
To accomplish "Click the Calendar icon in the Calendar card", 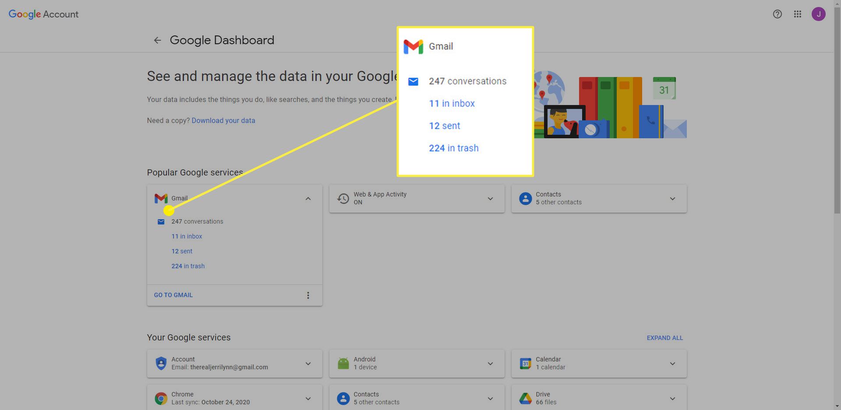I will click(x=525, y=363).
